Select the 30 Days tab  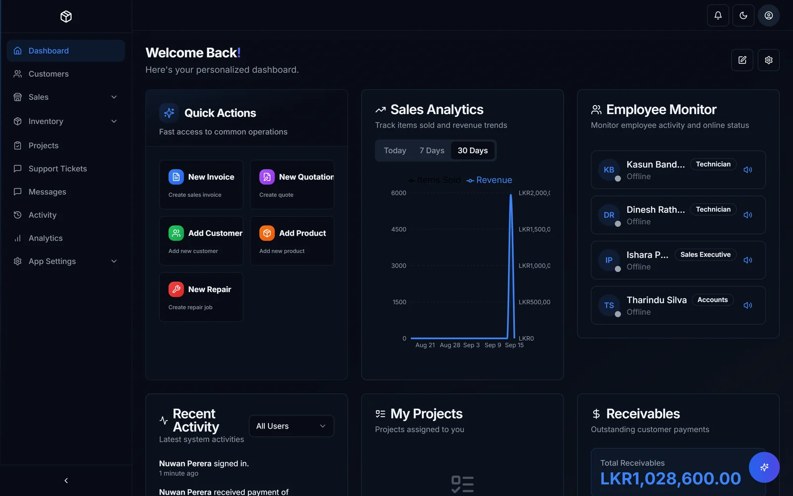coord(473,151)
